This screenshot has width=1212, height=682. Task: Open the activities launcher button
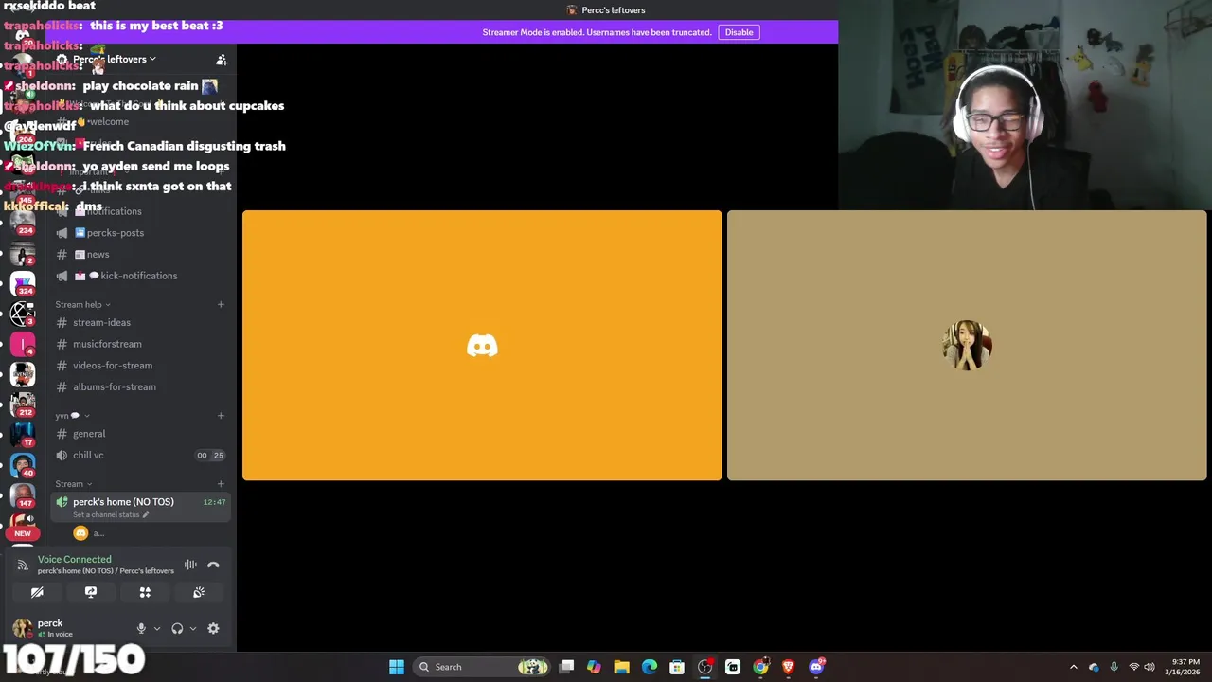pyautogui.click(x=145, y=592)
